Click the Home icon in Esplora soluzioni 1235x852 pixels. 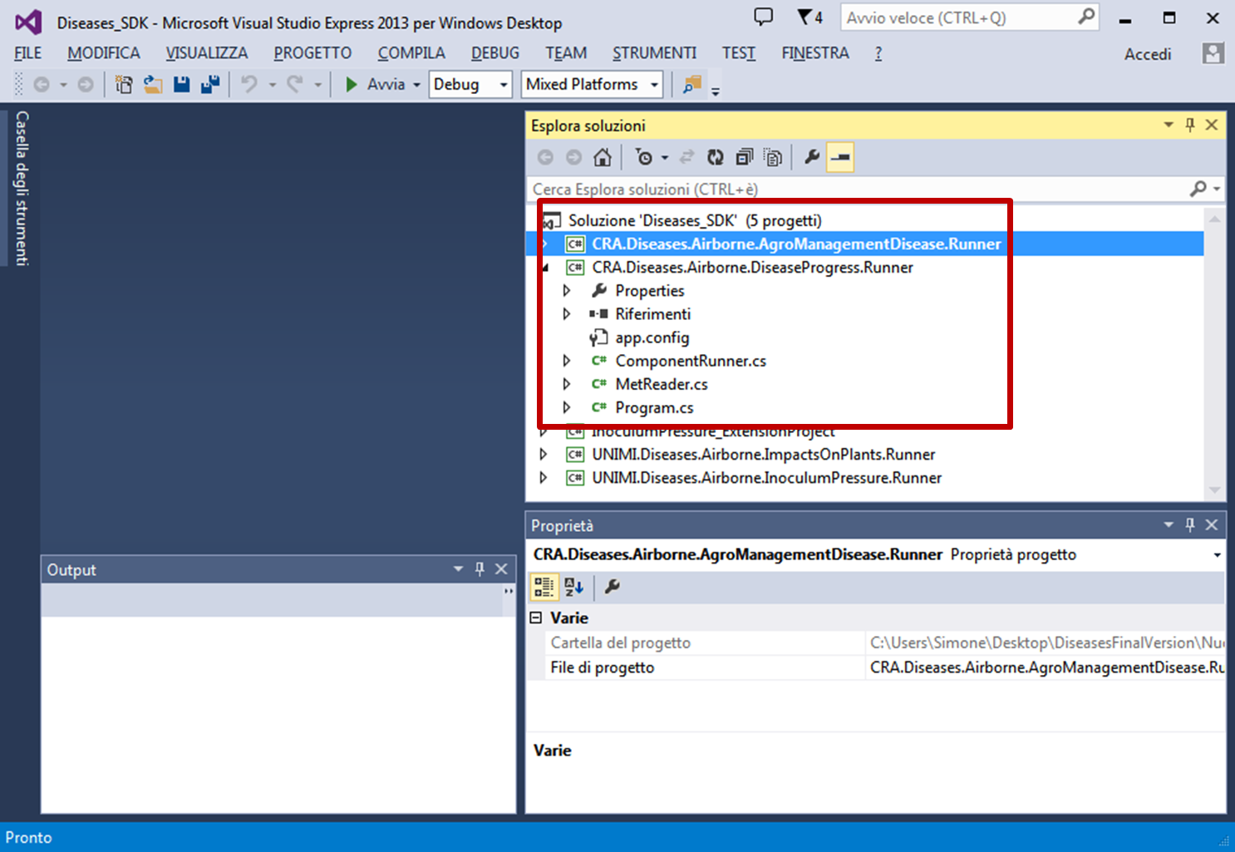pos(603,157)
